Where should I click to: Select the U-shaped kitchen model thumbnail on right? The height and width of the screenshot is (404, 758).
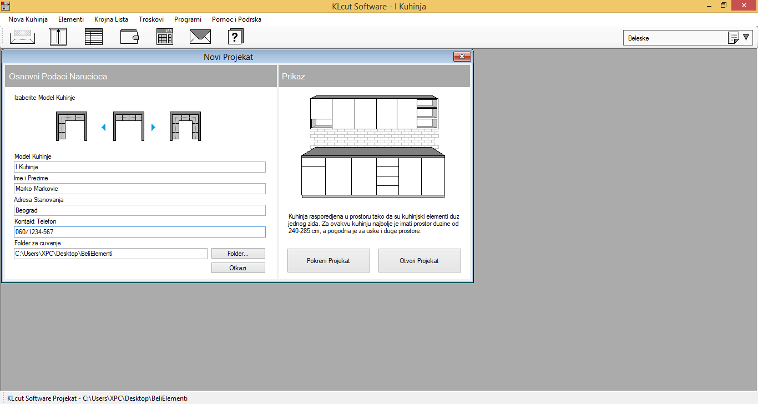coord(185,127)
